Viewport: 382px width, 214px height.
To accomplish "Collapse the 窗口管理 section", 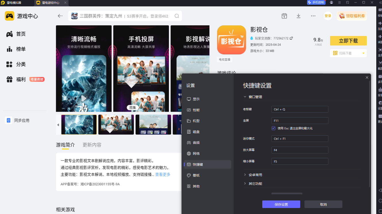I will [245, 97].
